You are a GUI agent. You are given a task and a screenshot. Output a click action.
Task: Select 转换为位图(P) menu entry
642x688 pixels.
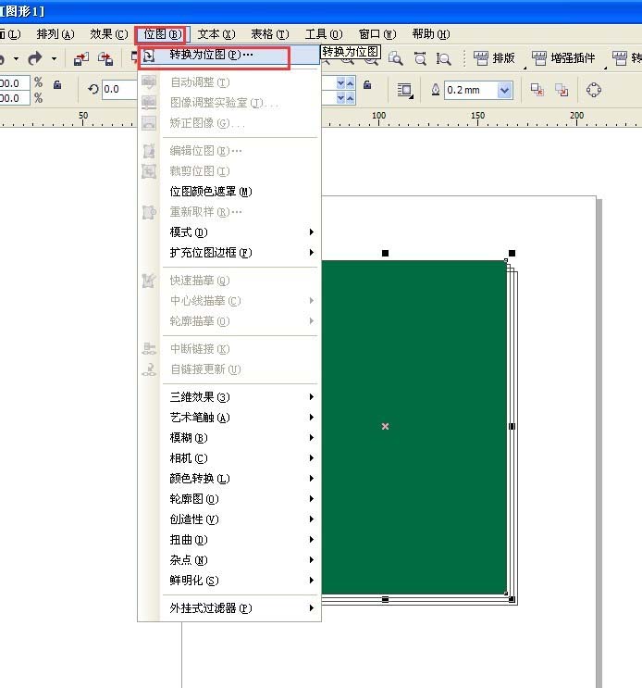click(x=229, y=56)
